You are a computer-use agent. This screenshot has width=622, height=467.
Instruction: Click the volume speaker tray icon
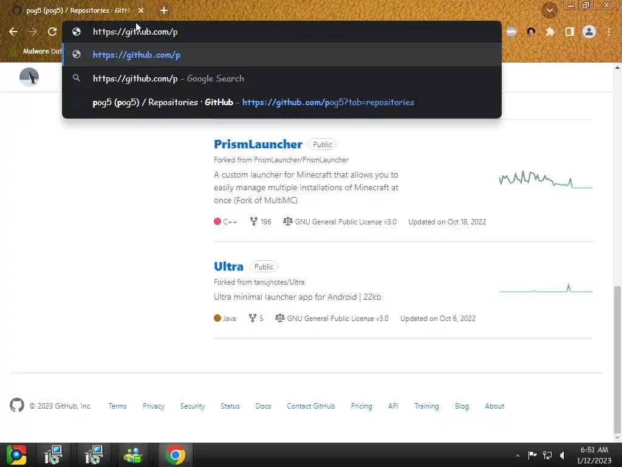[x=562, y=455]
